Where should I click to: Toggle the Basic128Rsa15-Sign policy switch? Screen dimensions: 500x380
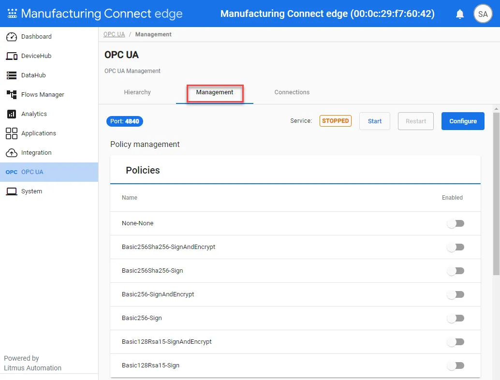(x=456, y=365)
